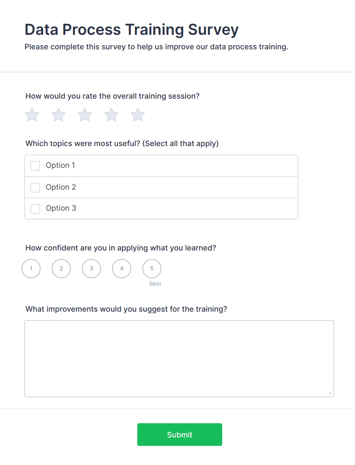Click the improvements suggestion text area

pos(179,358)
